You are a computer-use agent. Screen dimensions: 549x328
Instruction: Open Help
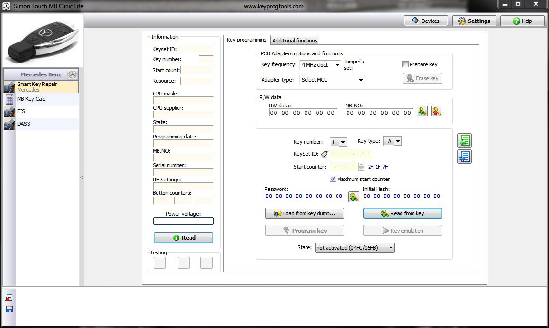tap(522, 21)
